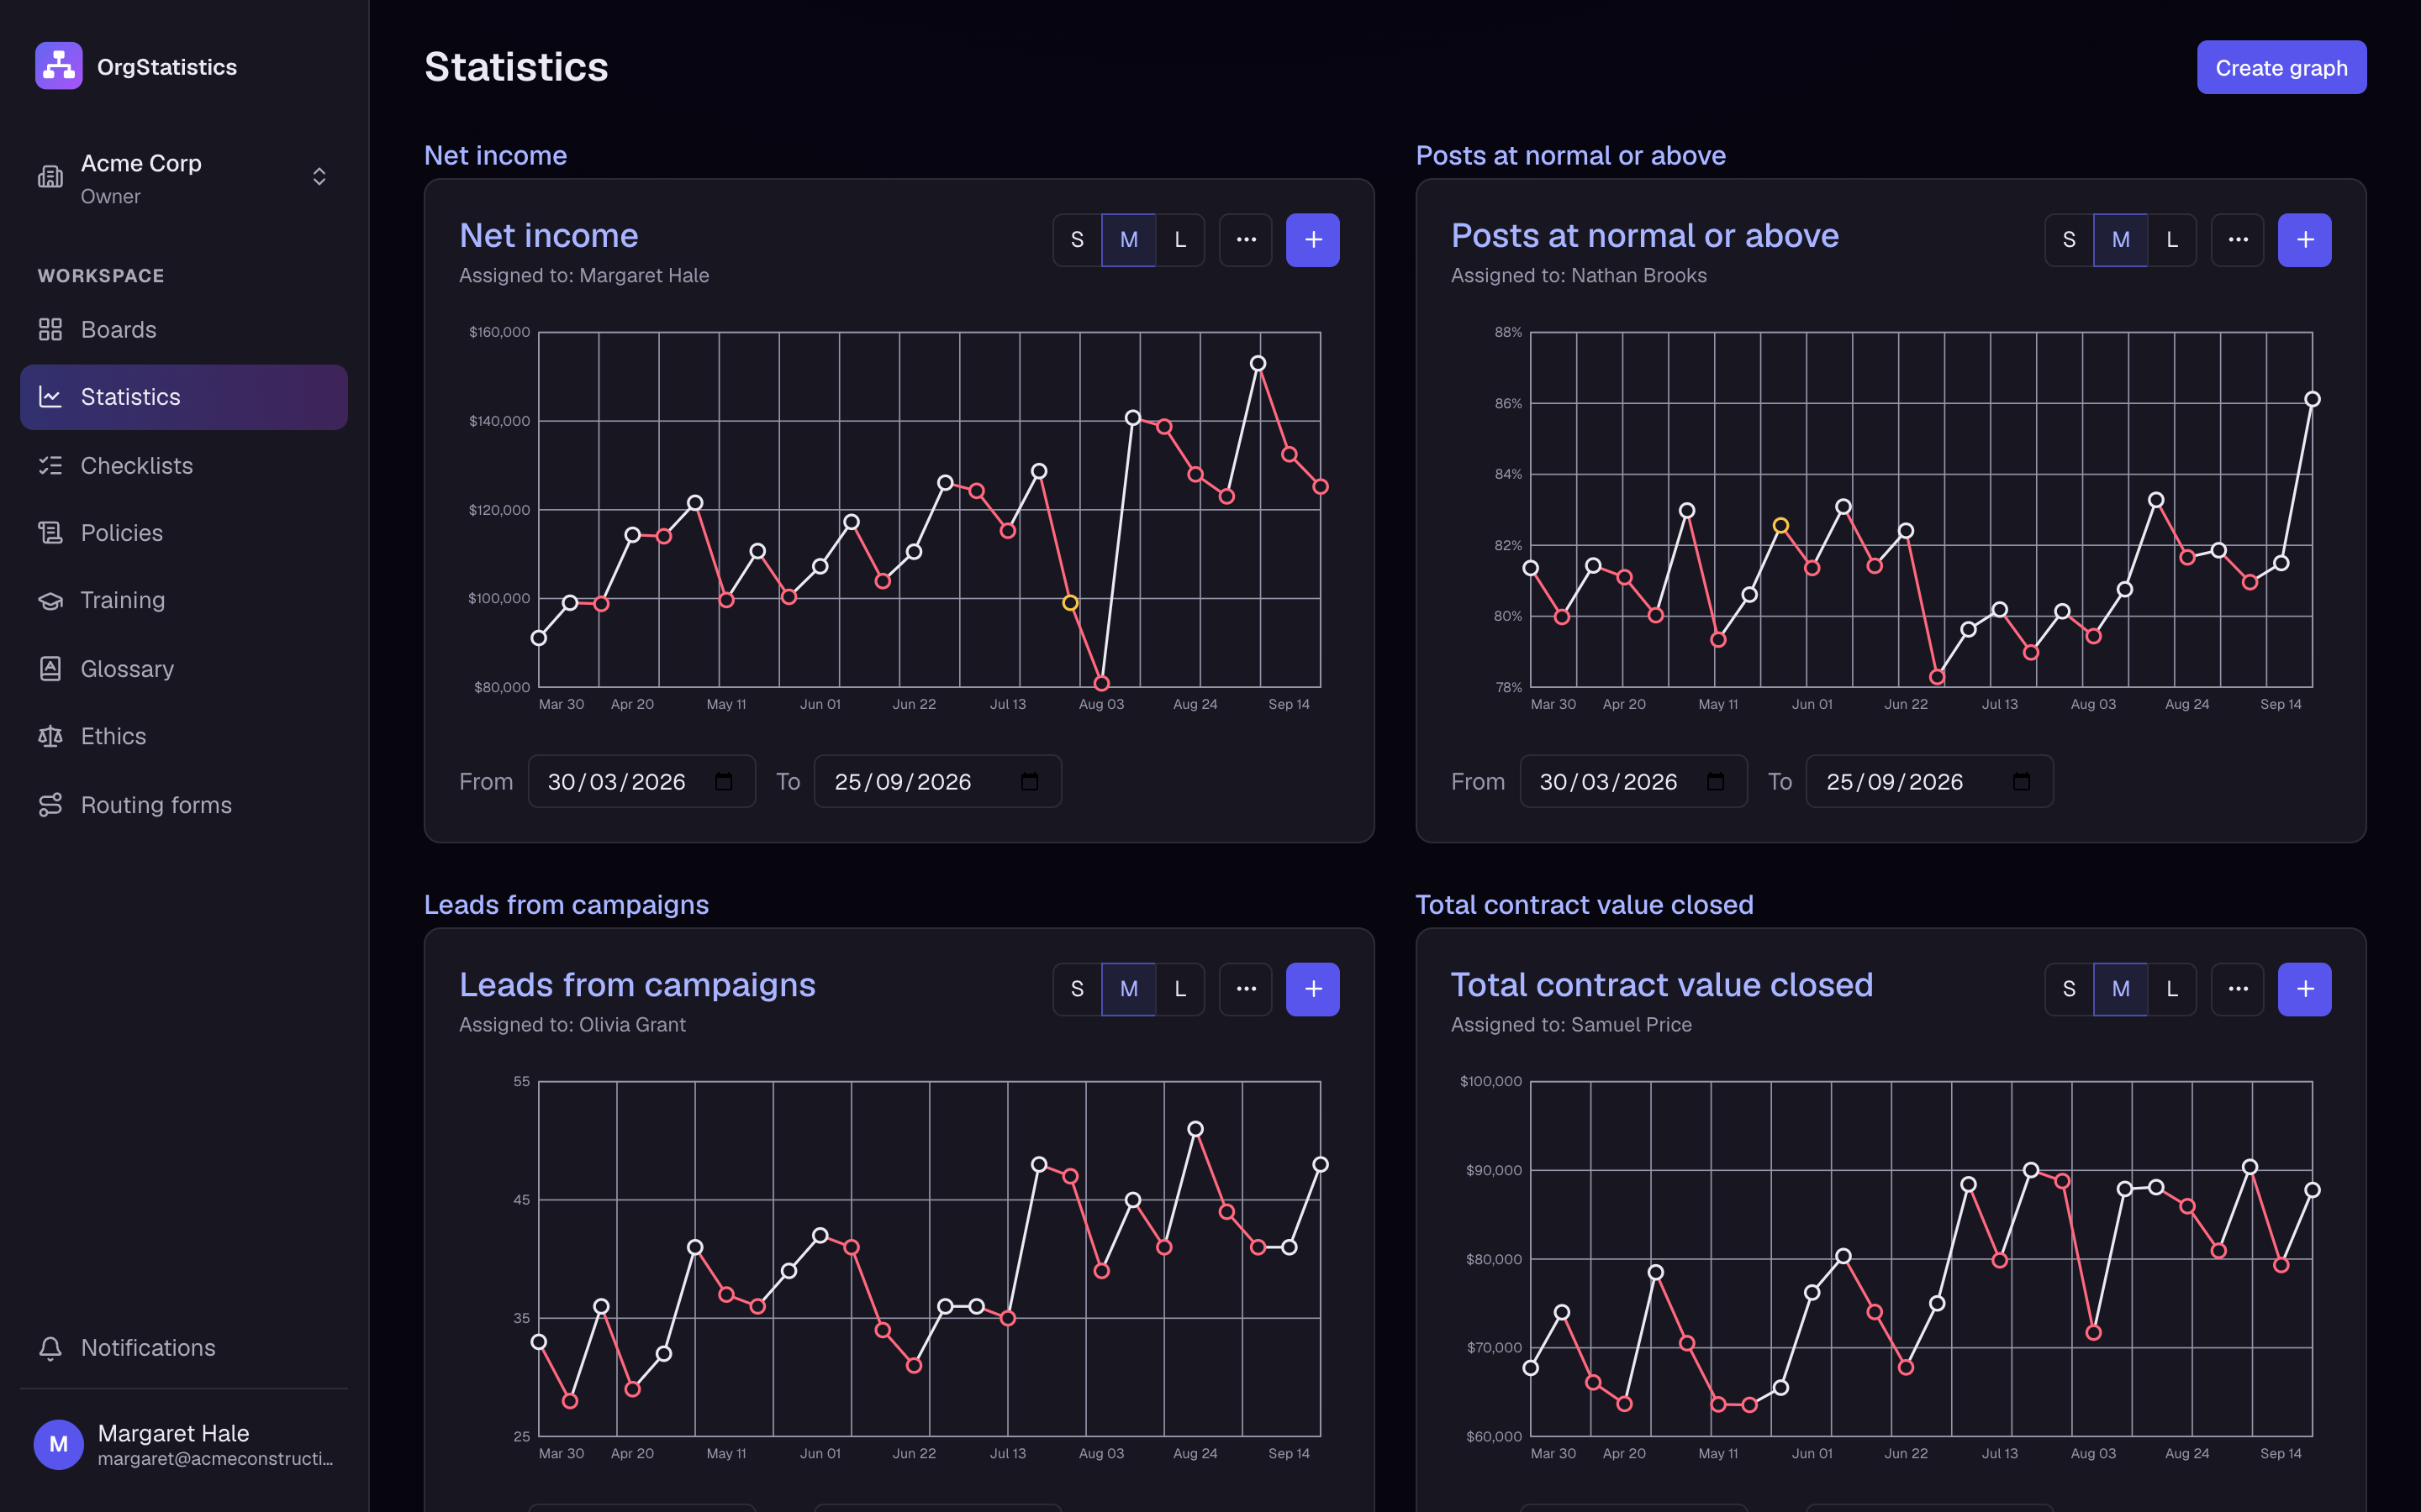
Task: Click the Net income plus button
Action: 1312,240
